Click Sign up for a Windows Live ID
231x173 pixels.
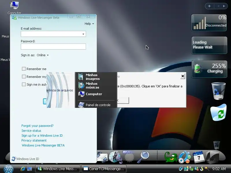click(42, 136)
